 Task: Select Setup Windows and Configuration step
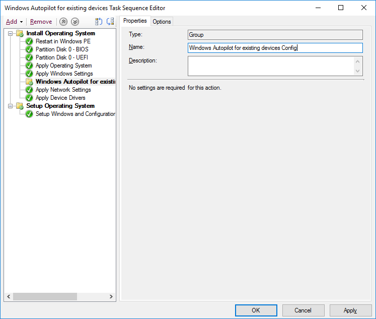[76, 114]
